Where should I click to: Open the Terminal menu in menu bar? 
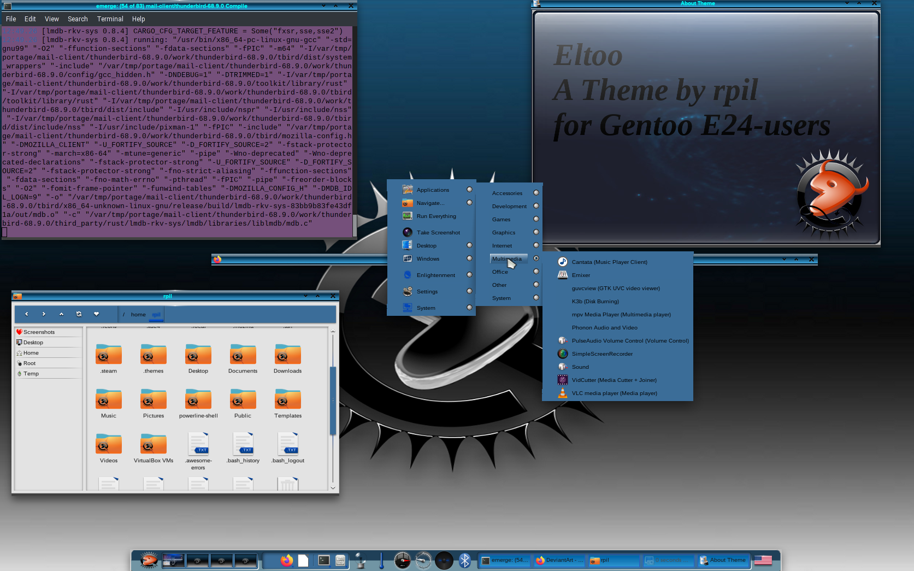pos(110,19)
